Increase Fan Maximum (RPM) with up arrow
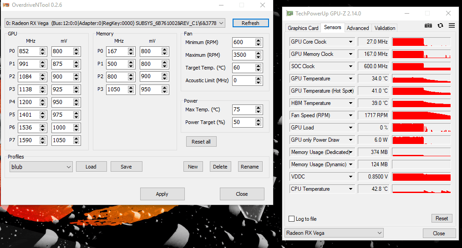 259,53
